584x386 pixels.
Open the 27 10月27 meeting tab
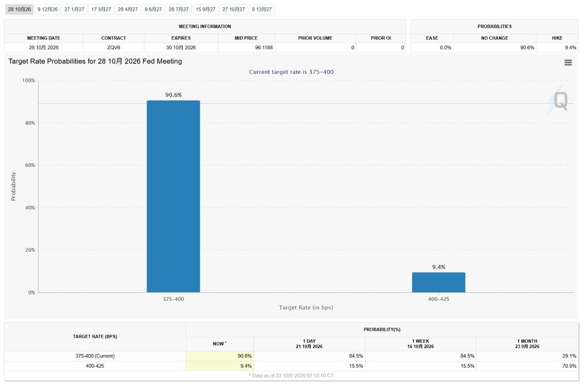[x=234, y=9]
